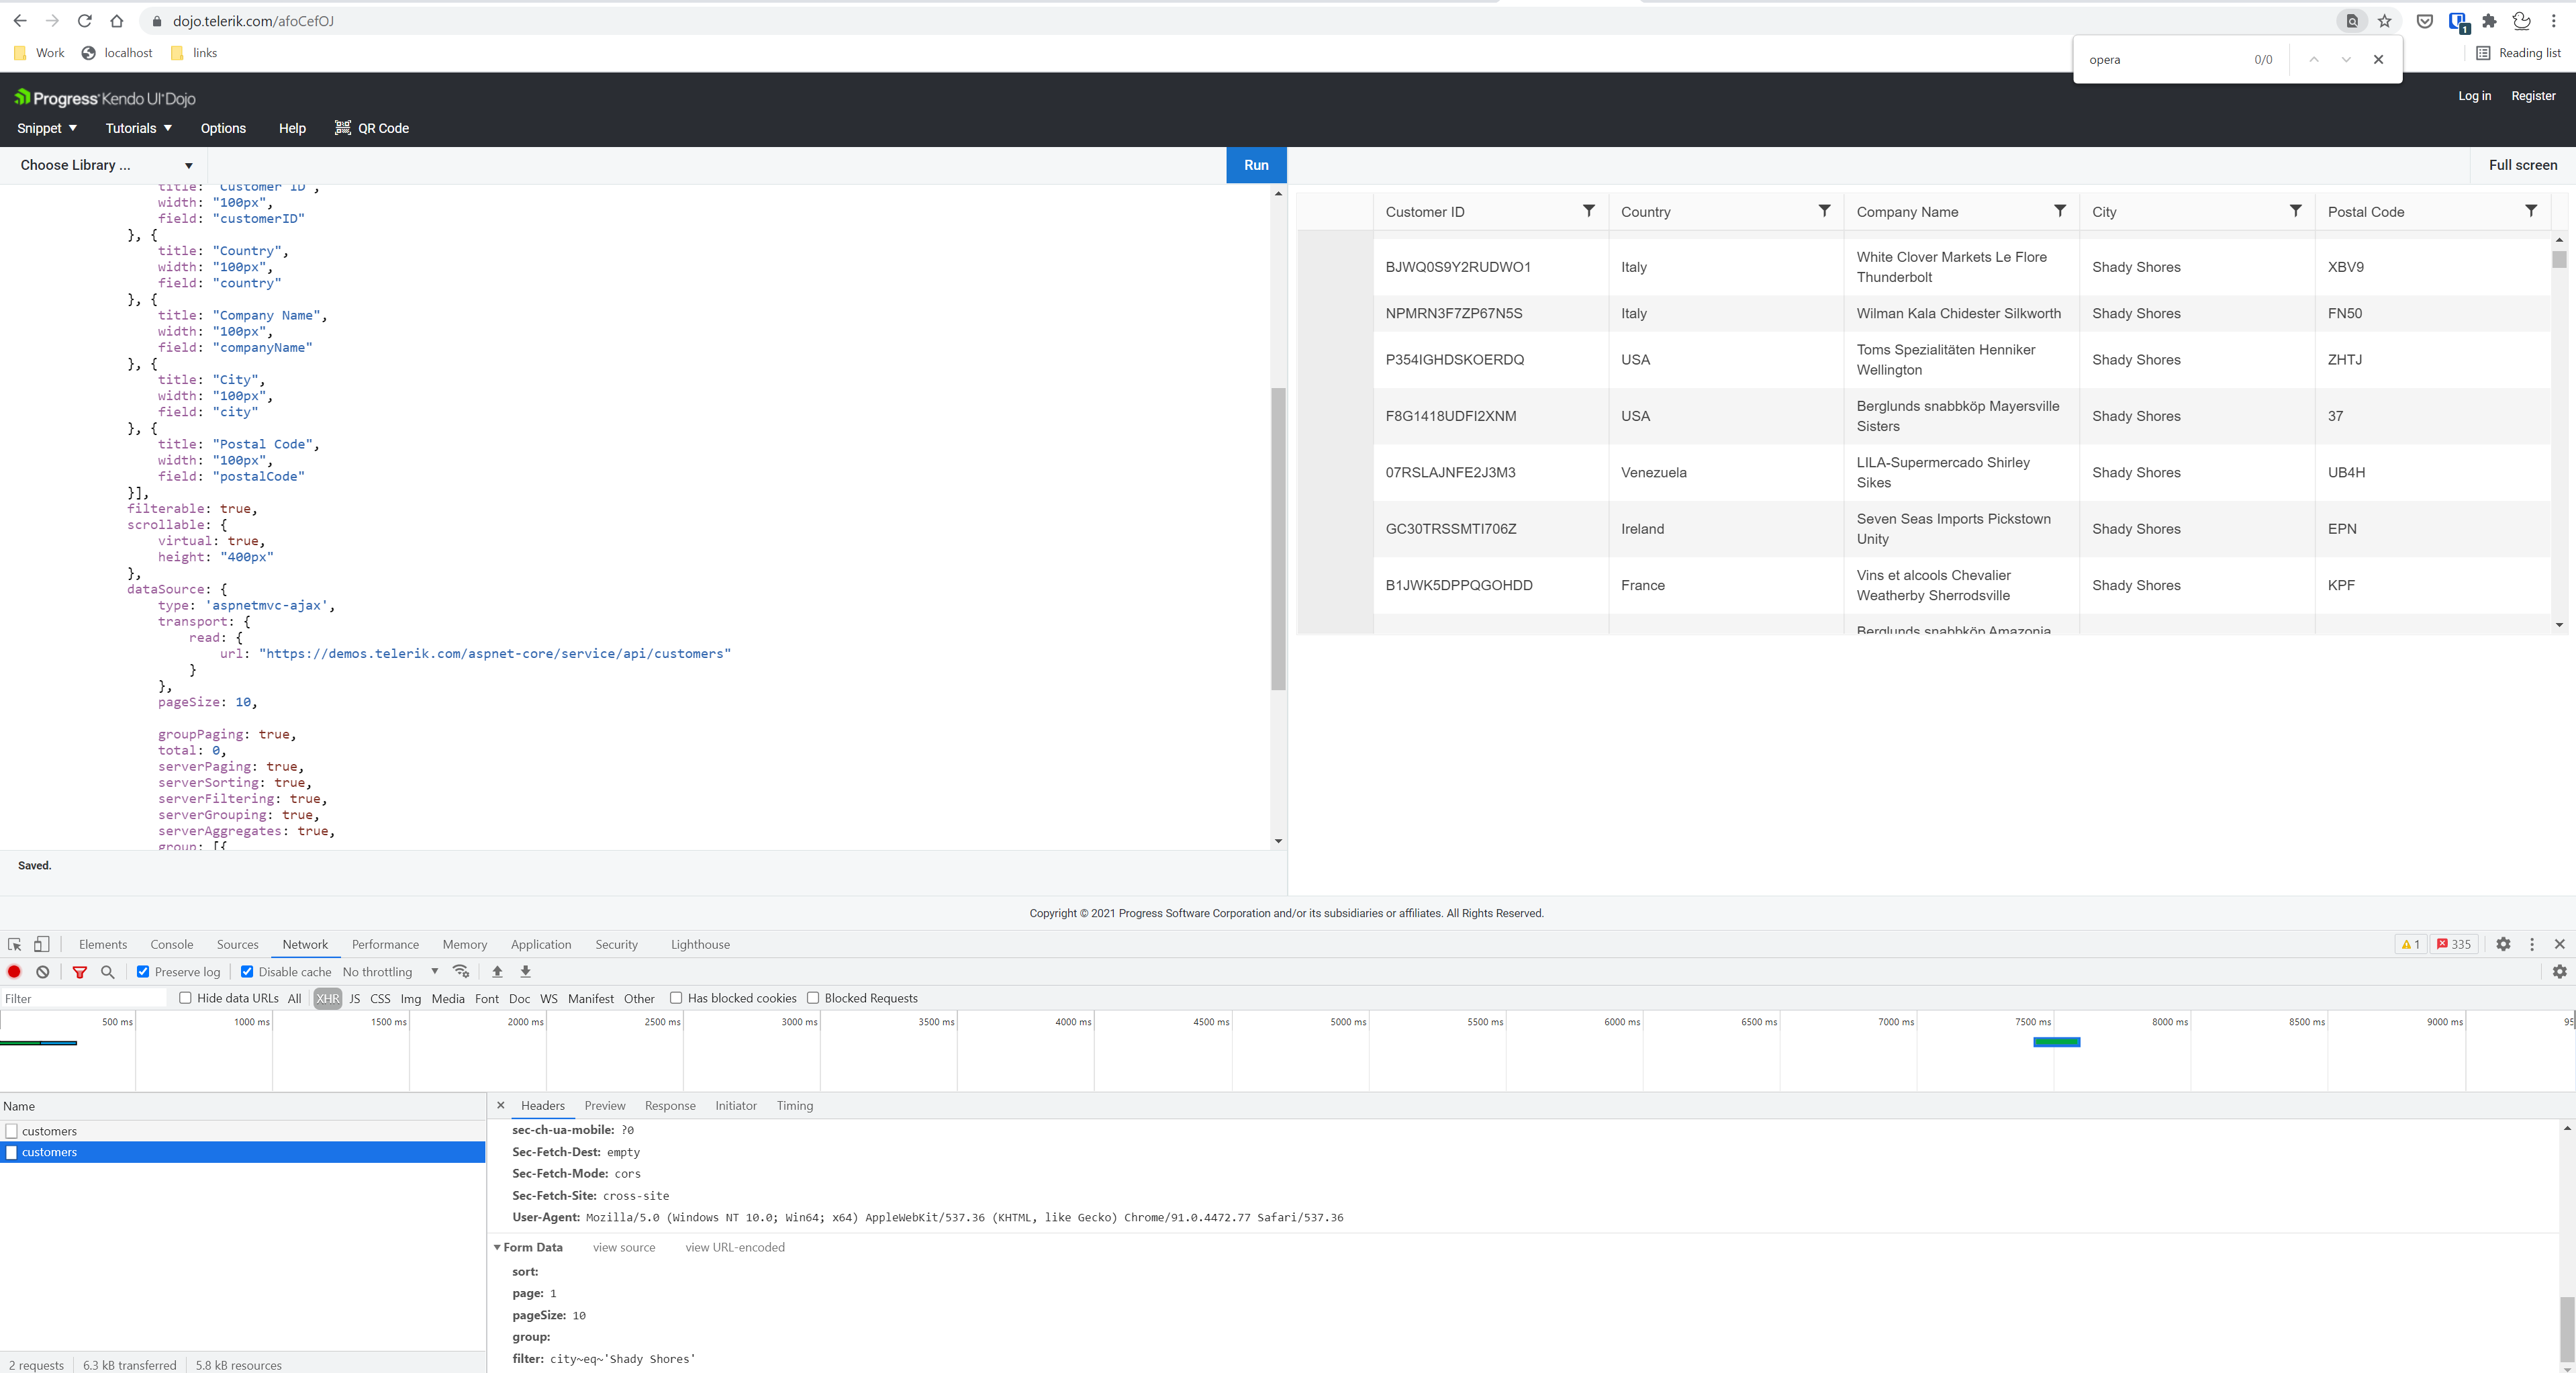Click the code editor vertical scrollbar thumb

(1277, 540)
